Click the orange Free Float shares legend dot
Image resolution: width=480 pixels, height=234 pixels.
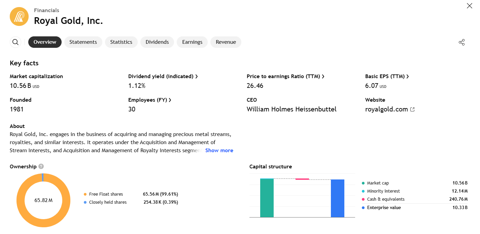[x=85, y=194]
